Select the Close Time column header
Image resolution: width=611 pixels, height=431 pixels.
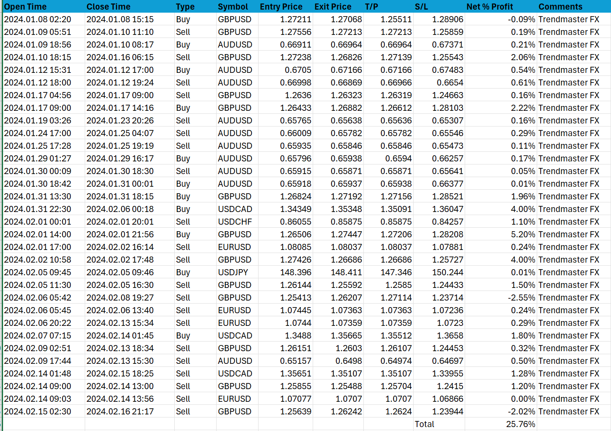tap(129, 7)
